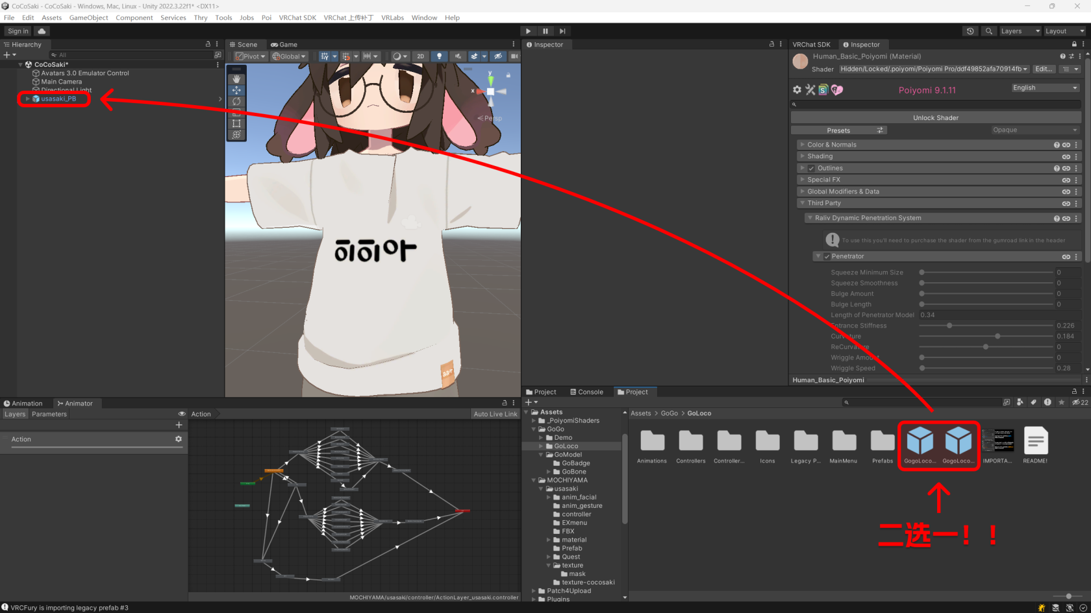Open the English language dropdown
Screen dimensions: 1091x613
[1045, 88]
